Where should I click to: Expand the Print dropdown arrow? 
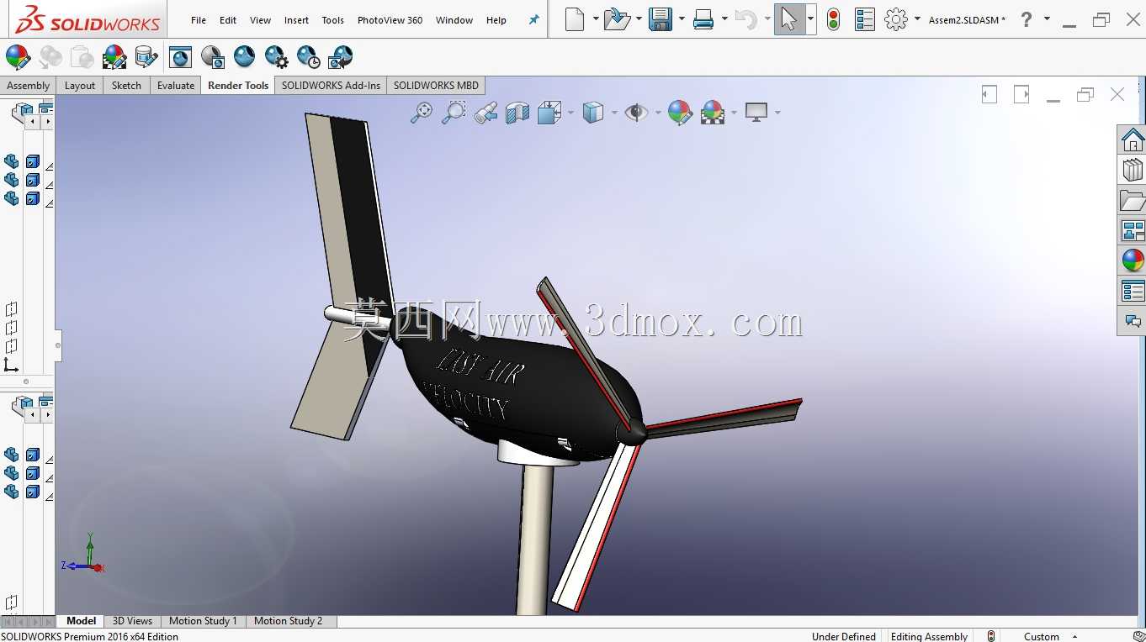(724, 18)
